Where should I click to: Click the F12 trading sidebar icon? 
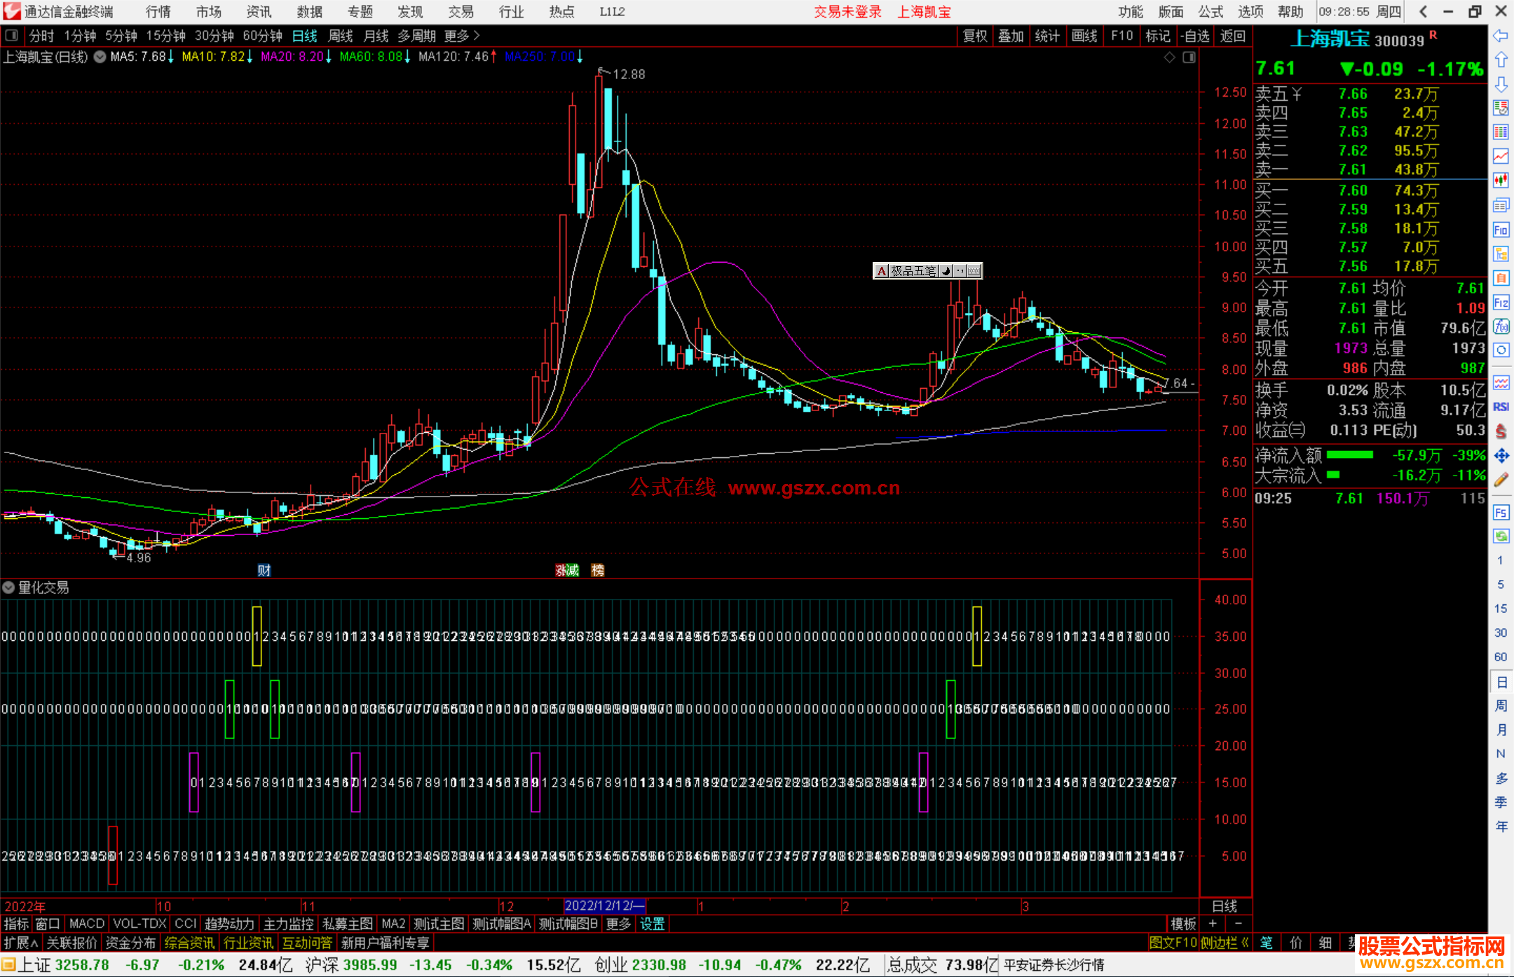pos(1501,303)
